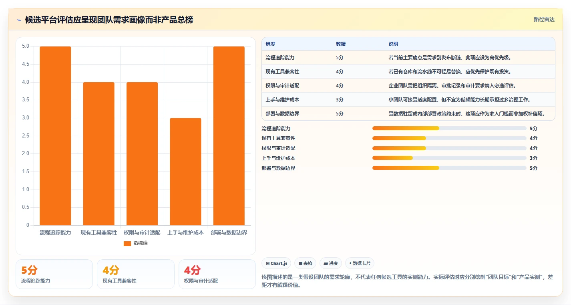Click the 上手与维护成本 bar in chart

(x=185, y=172)
